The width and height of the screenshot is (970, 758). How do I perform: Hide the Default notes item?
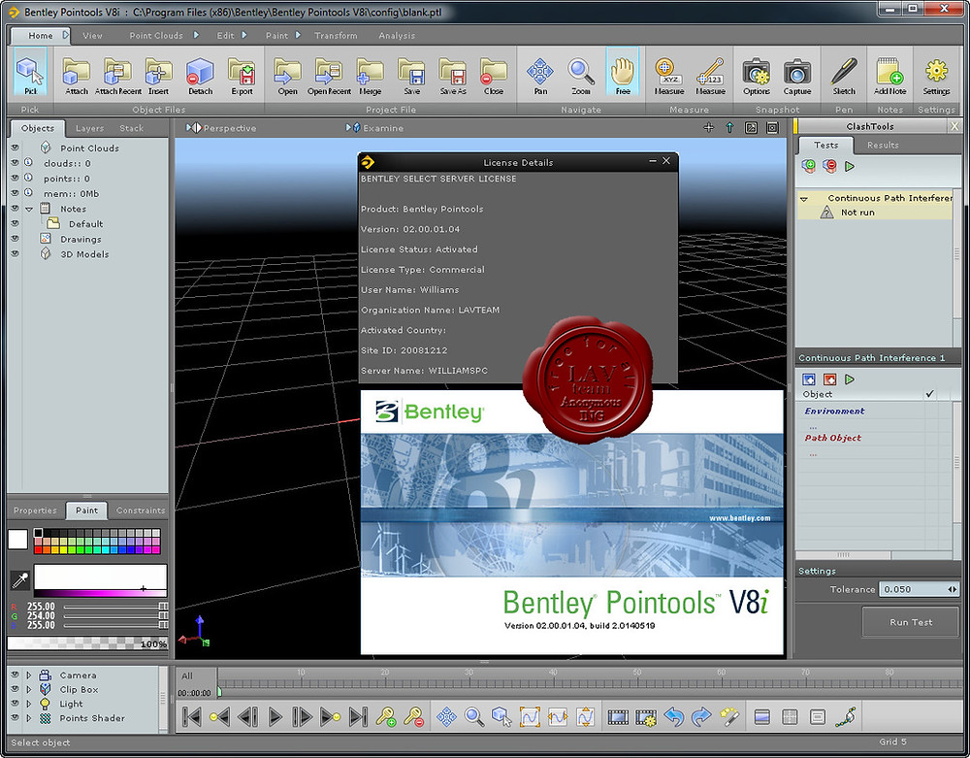(15, 223)
